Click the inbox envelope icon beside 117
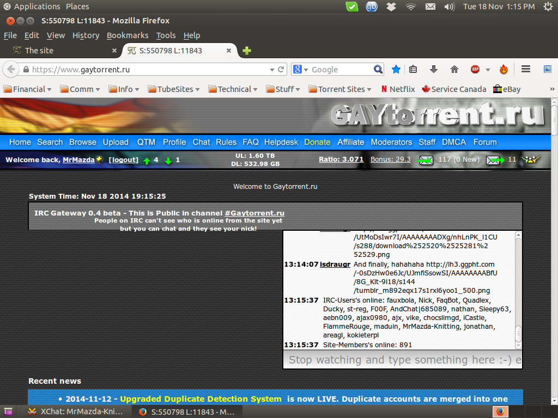Viewport: 558px width, 418px height. (425, 160)
